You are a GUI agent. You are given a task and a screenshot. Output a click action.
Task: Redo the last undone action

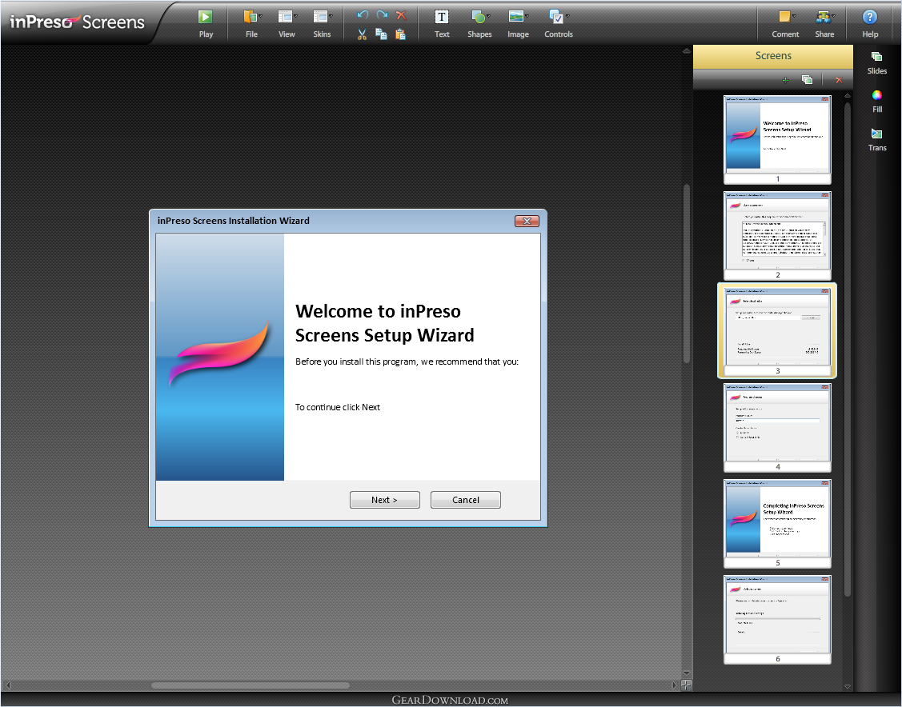382,15
